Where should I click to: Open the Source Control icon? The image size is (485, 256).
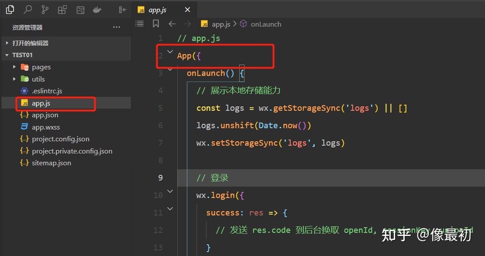point(45,10)
